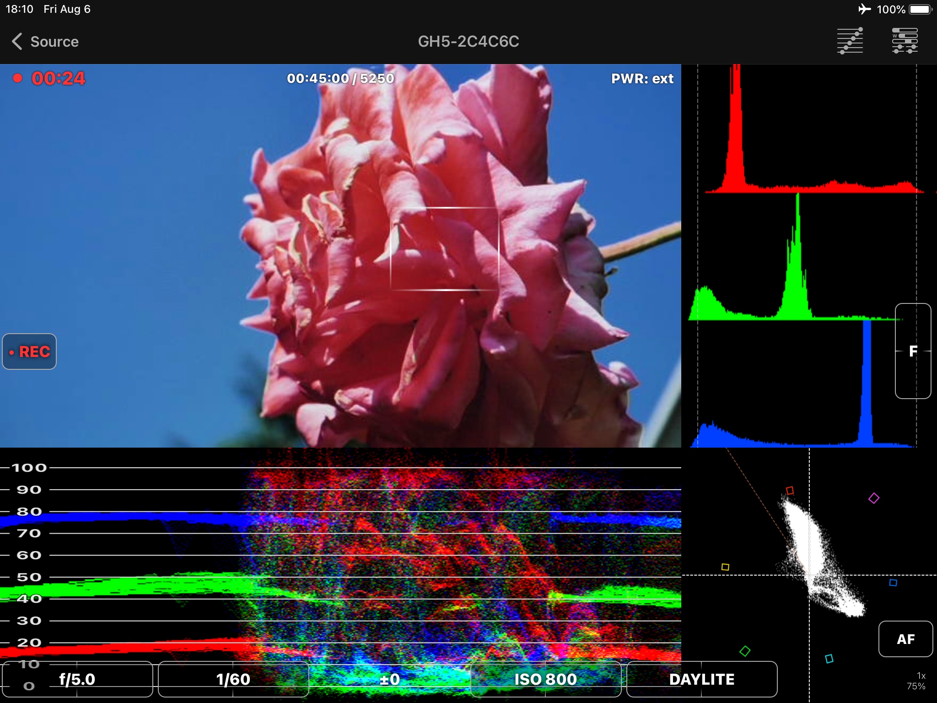Open the ISO 800 sensitivity selector
Viewport: 937px width, 703px height.
click(545, 679)
